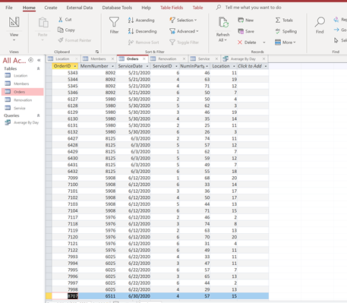Run the Spelling check

pos(286,31)
